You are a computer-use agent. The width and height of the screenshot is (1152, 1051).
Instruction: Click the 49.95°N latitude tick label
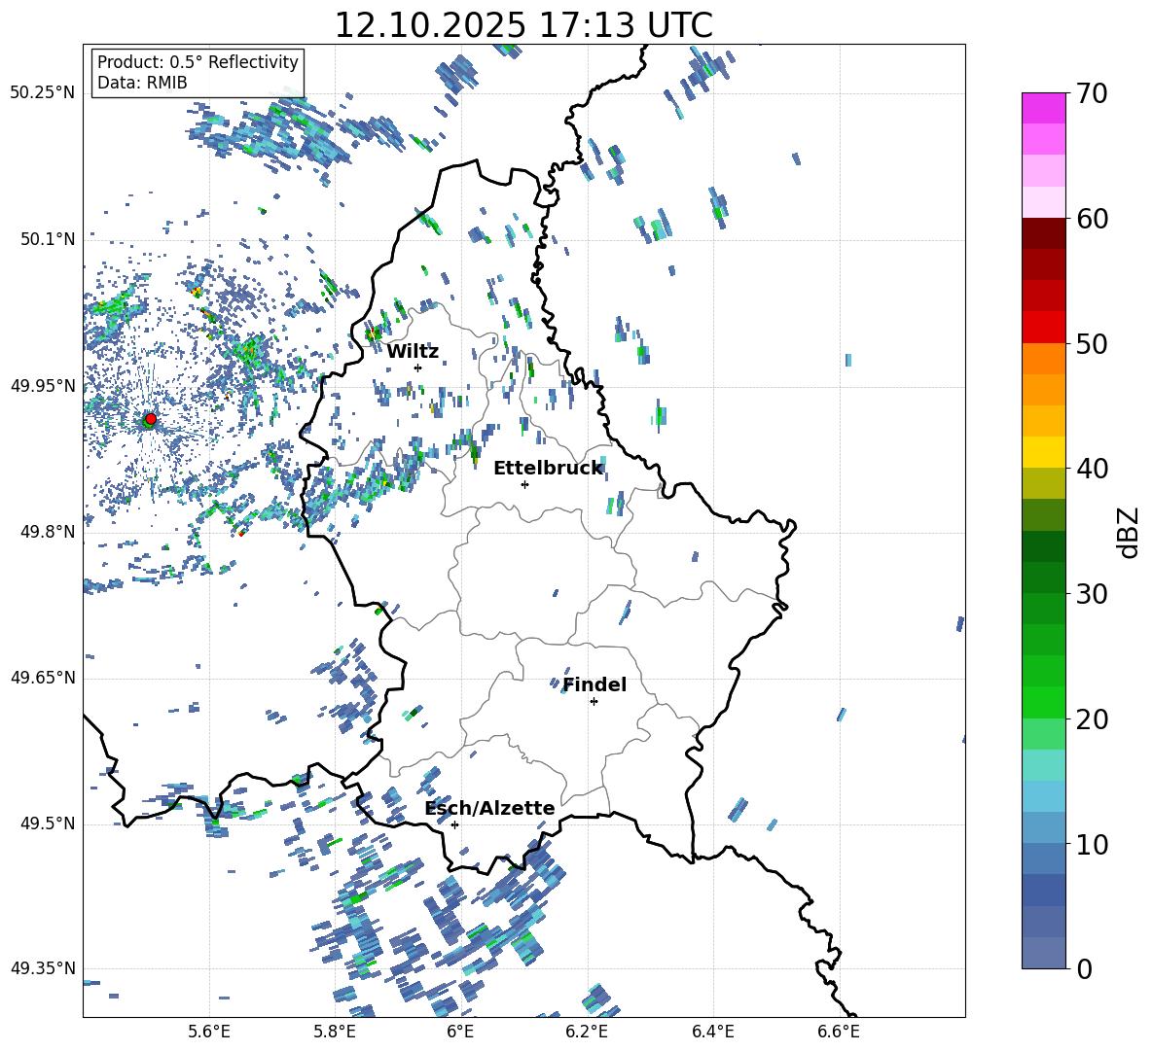43,386
